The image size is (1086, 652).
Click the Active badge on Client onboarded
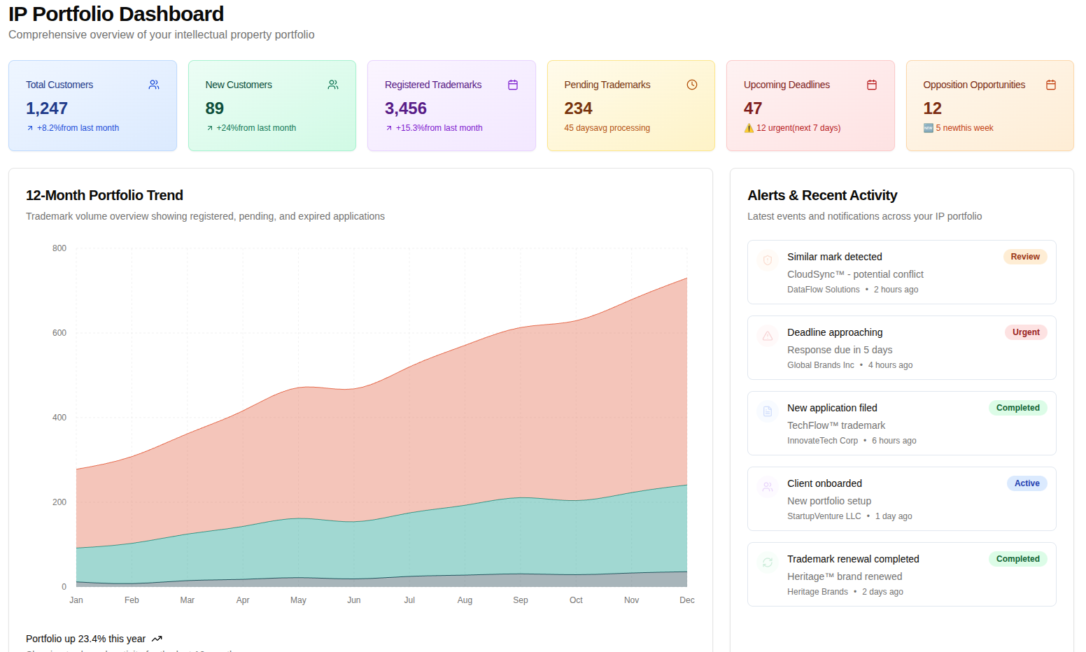coord(1027,483)
